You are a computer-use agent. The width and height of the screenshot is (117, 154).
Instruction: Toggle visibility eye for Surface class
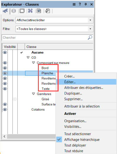tap(5, 104)
